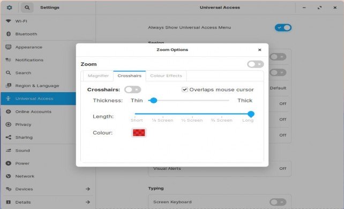344x209 pixels.
Task: Select the Wi-Fi icon in sidebar
Action: [x=9, y=21]
